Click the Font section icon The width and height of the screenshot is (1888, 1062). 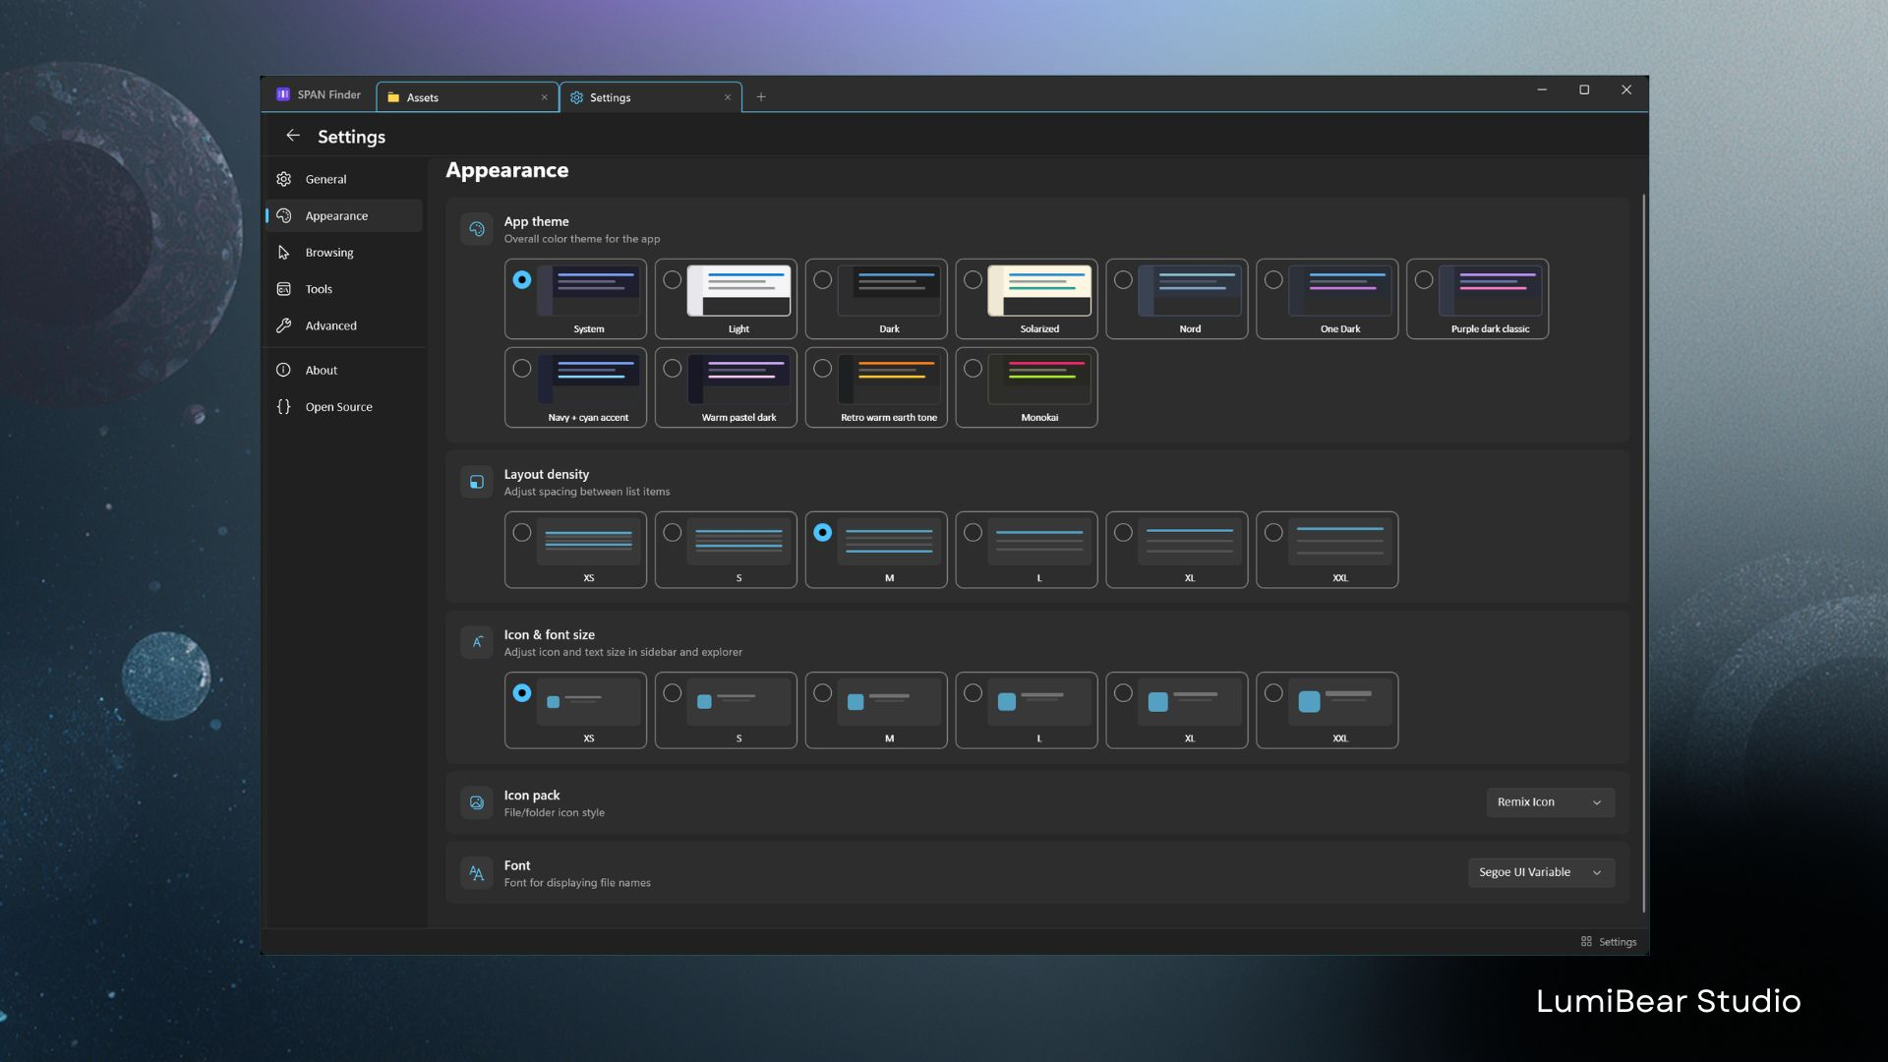[476, 873]
